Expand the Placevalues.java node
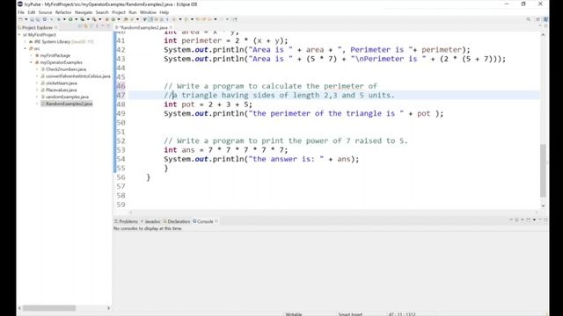Screen dimensions: 563x316 (x=37, y=90)
